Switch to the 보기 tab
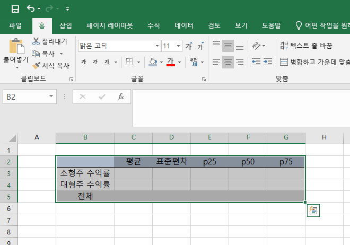Screen dimensions: 350x245 [241, 25]
